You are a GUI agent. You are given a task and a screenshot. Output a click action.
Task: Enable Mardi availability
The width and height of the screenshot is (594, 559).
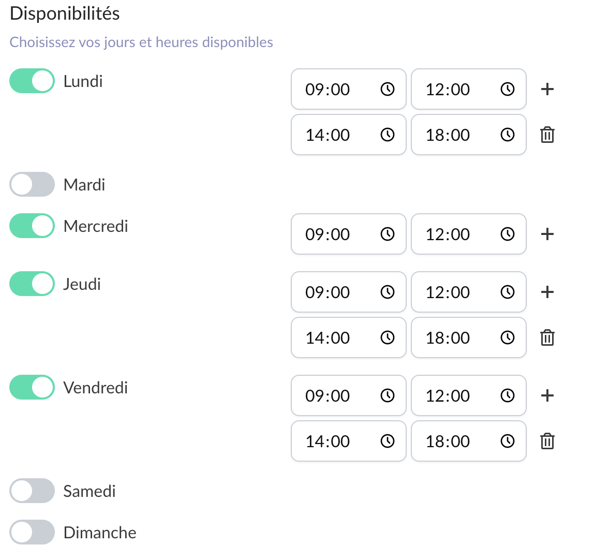point(32,185)
